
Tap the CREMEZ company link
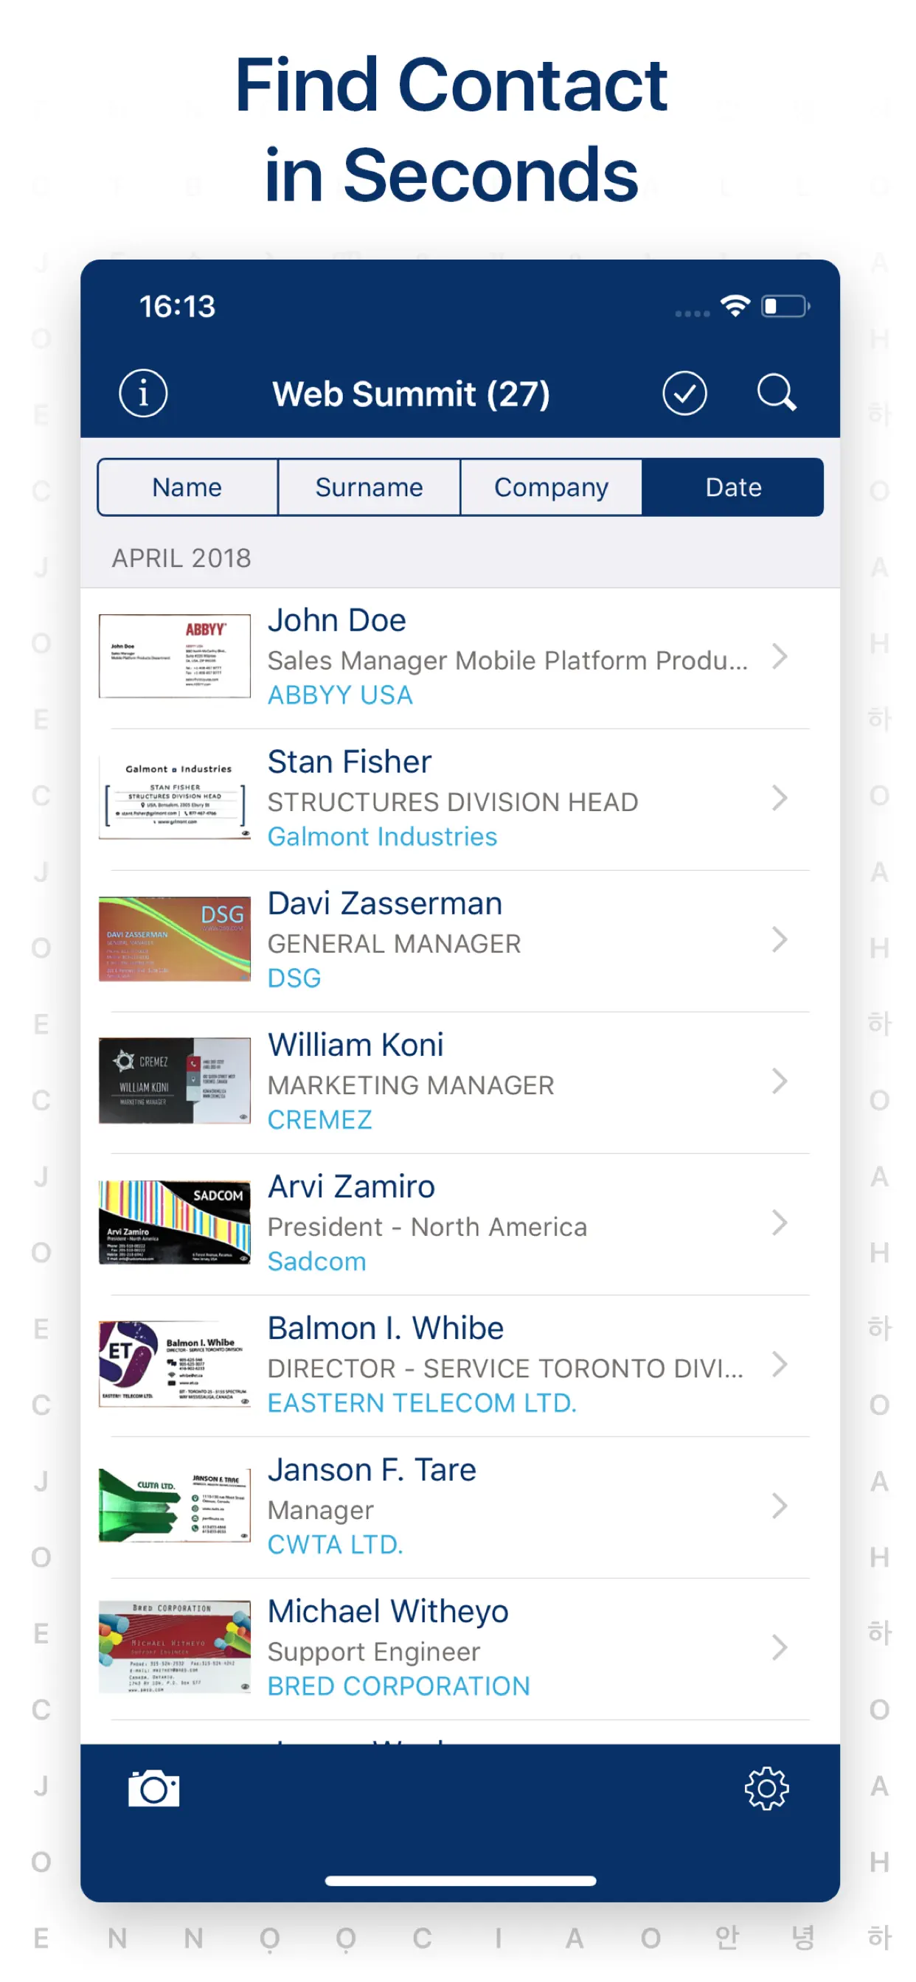320,1119
